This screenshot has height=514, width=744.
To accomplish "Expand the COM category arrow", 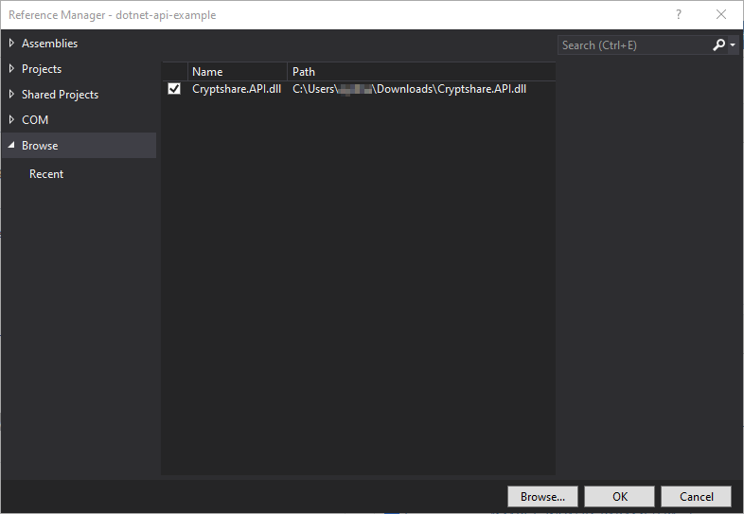I will tap(11, 120).
